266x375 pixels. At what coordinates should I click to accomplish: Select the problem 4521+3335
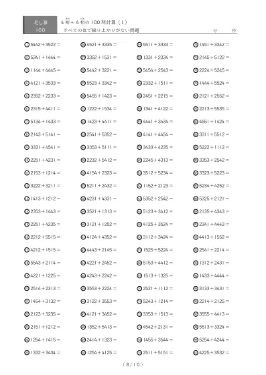click(102, 45)
